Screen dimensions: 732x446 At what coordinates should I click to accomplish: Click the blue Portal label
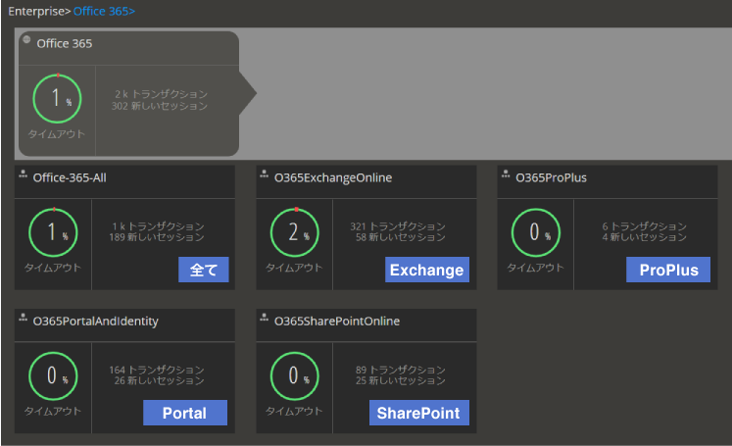pos(185,413)
